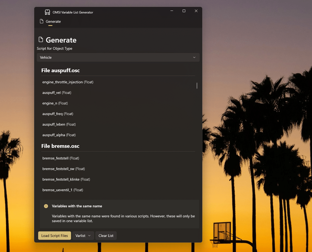Click the OMSI bus app icon
This screenshot has width=312, height=252.
(47, 12)
